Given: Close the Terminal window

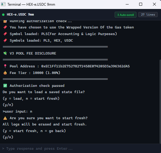Looking at the screenshot, I should (154, 4).
